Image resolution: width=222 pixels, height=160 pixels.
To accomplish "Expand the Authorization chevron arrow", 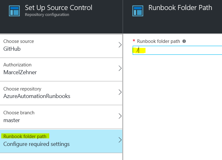I will [x=120, y=69].
